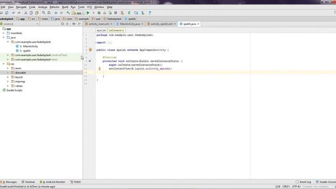The height and width of the screenshot is (189, 336).
Task: Open the TODO tool window
Action: click(76, 182)
